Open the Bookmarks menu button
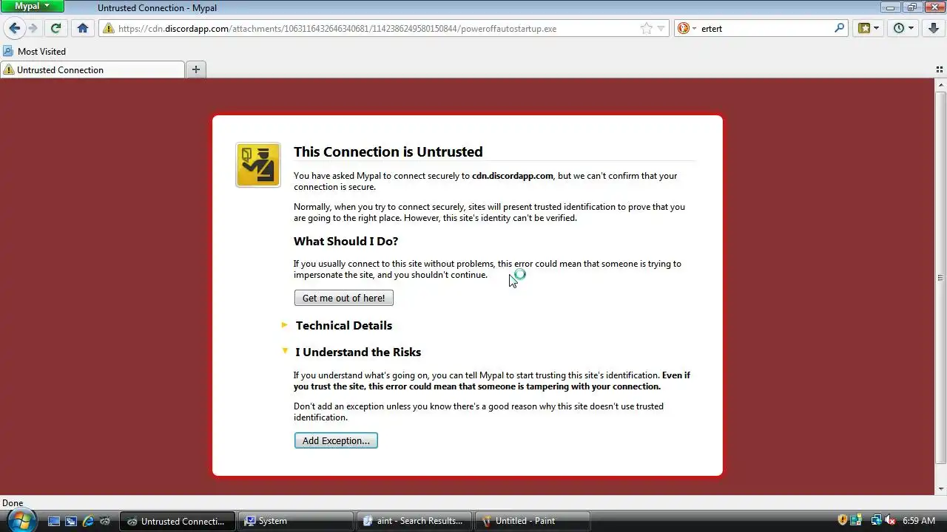 click(869, 28)
